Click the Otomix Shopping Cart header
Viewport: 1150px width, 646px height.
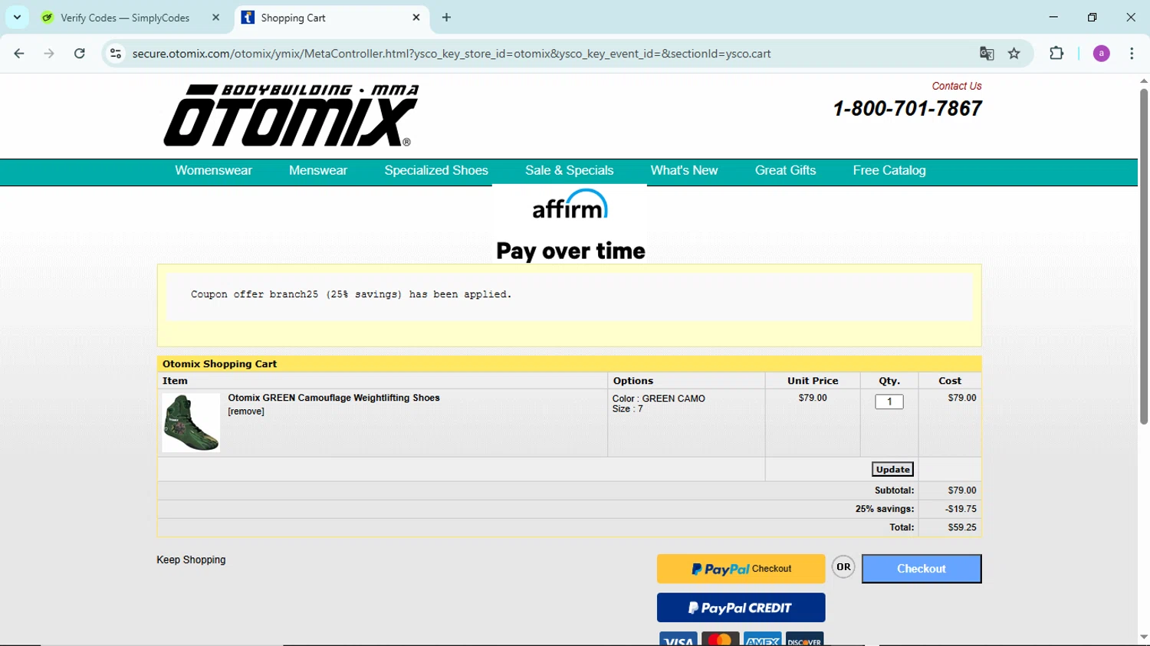tap(219, 364)
